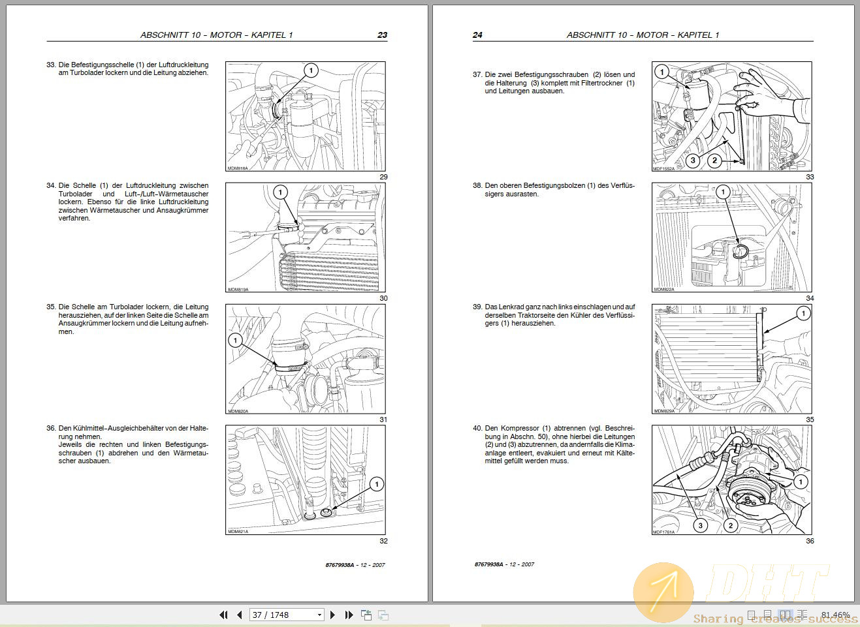Image resolution: width=860 pixels, height=627 pixels.
Task: Click page 24 header ABSCHNITT 10 title
Action: click(x=643, y=35)
